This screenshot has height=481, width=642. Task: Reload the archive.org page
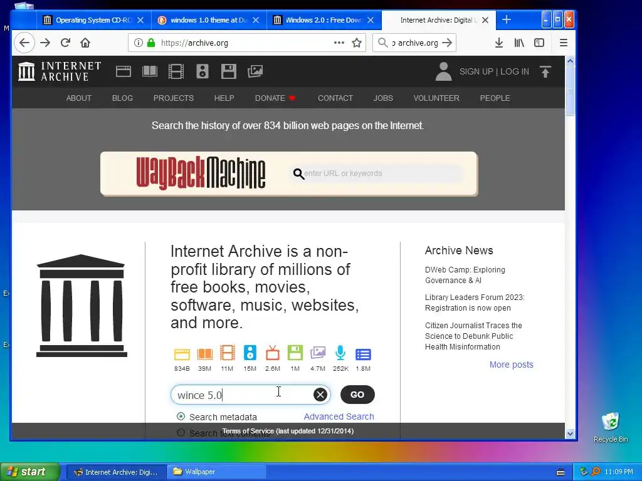65,43
